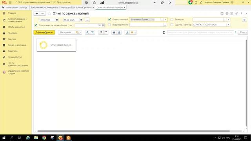Click Сформировать button to generate report
Image resolution: width=251 pixels, height=141 pixels.
point(44,33)
